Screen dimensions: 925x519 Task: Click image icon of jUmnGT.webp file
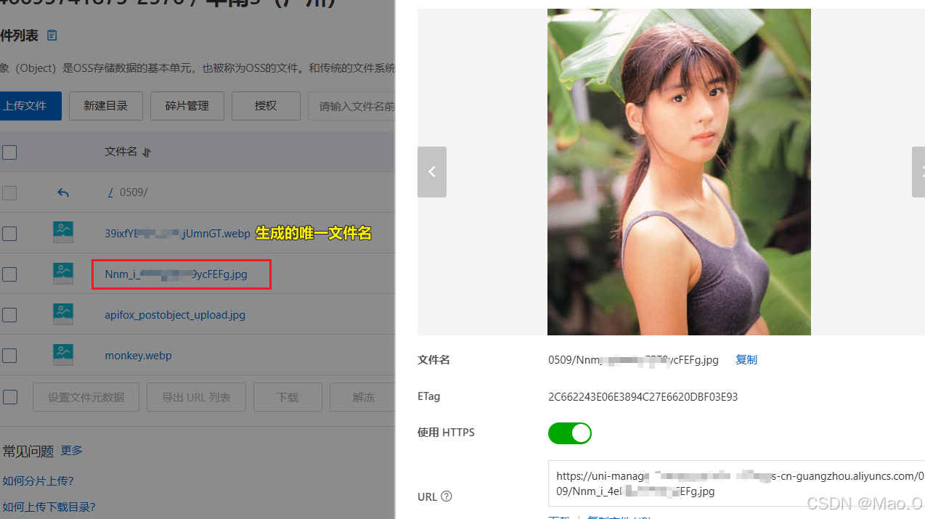[63, 232]
